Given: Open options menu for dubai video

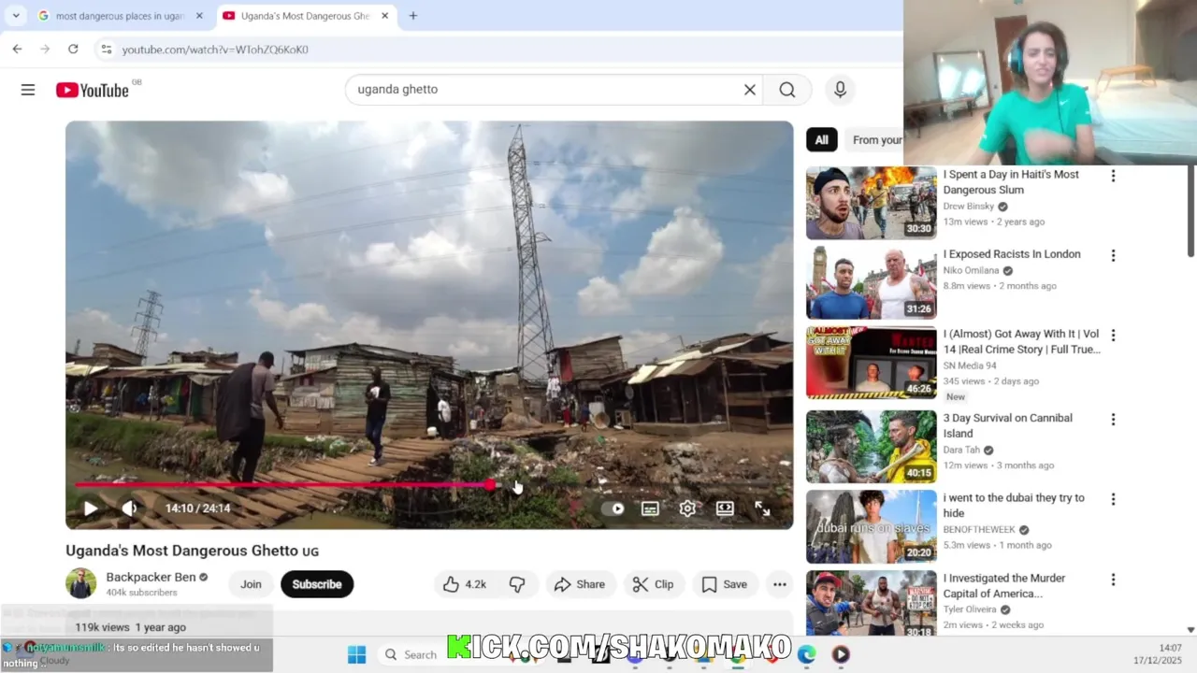Looking at the screenshot, I should click(1113, 499).
